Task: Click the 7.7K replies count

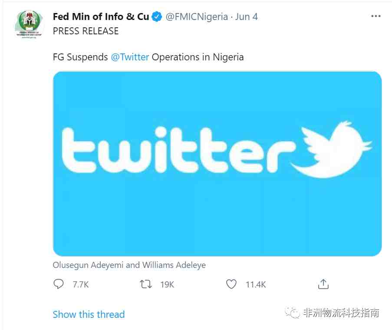Action: 80,284
